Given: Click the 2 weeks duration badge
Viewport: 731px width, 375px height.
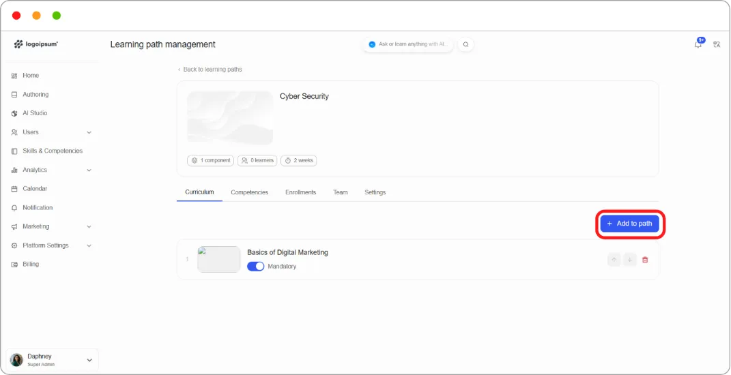Looking at the screenshot, I should [299, 160].
